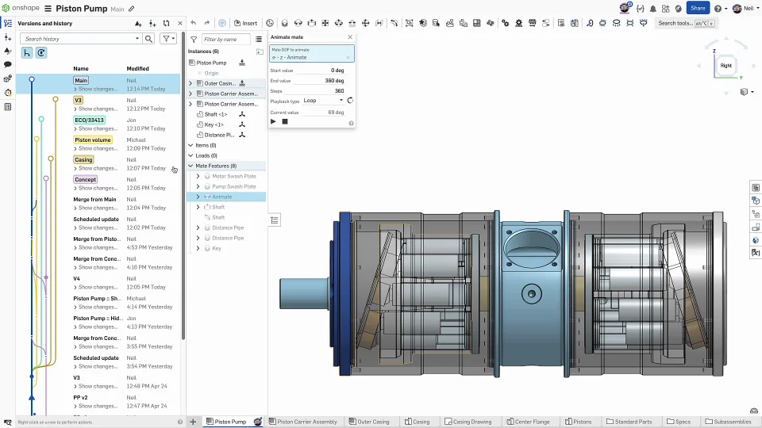The image size is (762, 428).
Task: Click the Search history input field
Action: 80,39
